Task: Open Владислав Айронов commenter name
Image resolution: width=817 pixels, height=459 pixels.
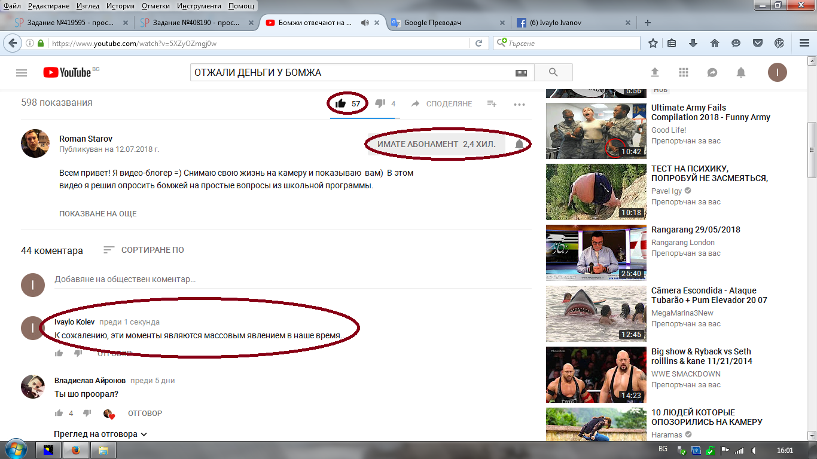Action: 90,381
